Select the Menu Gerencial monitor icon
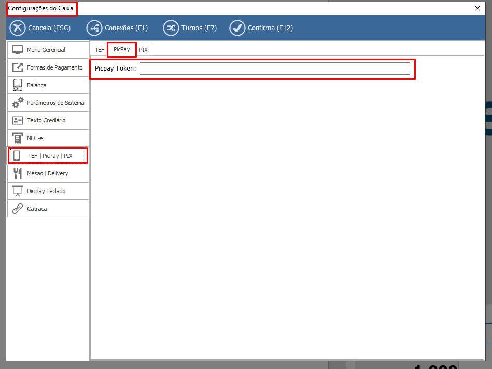This screenshot has height=369, width=492. tap(18, 50)
